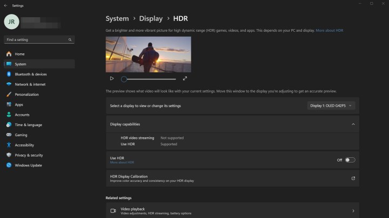Click the Video playback camera icon
This screenshot has width=389, height=218.
click(113, 211)
